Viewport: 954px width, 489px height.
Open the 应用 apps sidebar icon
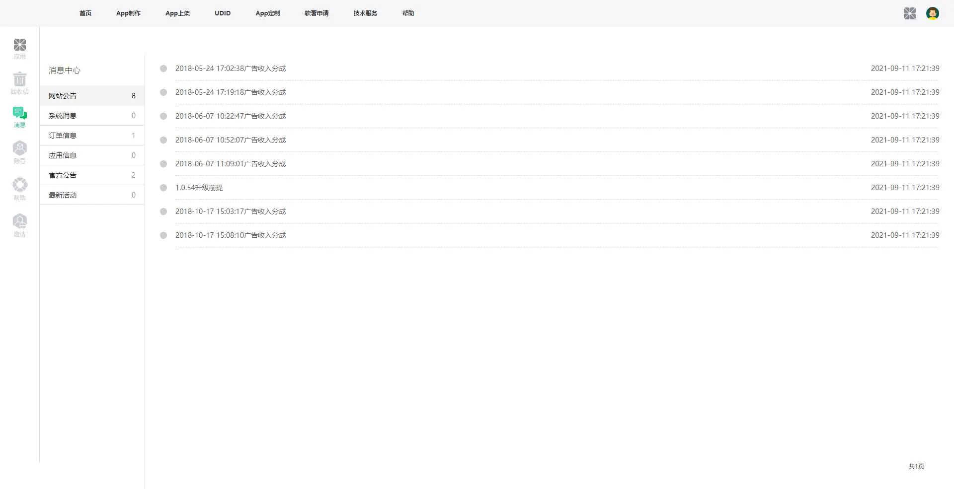point(19,49)
